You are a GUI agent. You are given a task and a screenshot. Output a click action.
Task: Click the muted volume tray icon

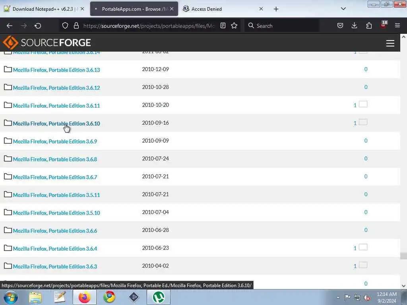point(367,297)
